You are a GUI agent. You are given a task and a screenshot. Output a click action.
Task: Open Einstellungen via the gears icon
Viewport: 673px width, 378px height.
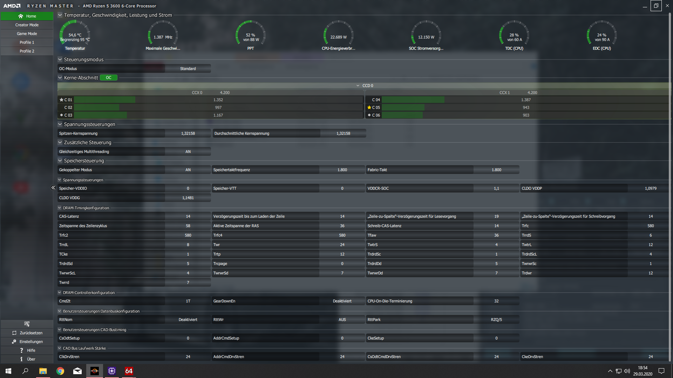coord(14,342)
